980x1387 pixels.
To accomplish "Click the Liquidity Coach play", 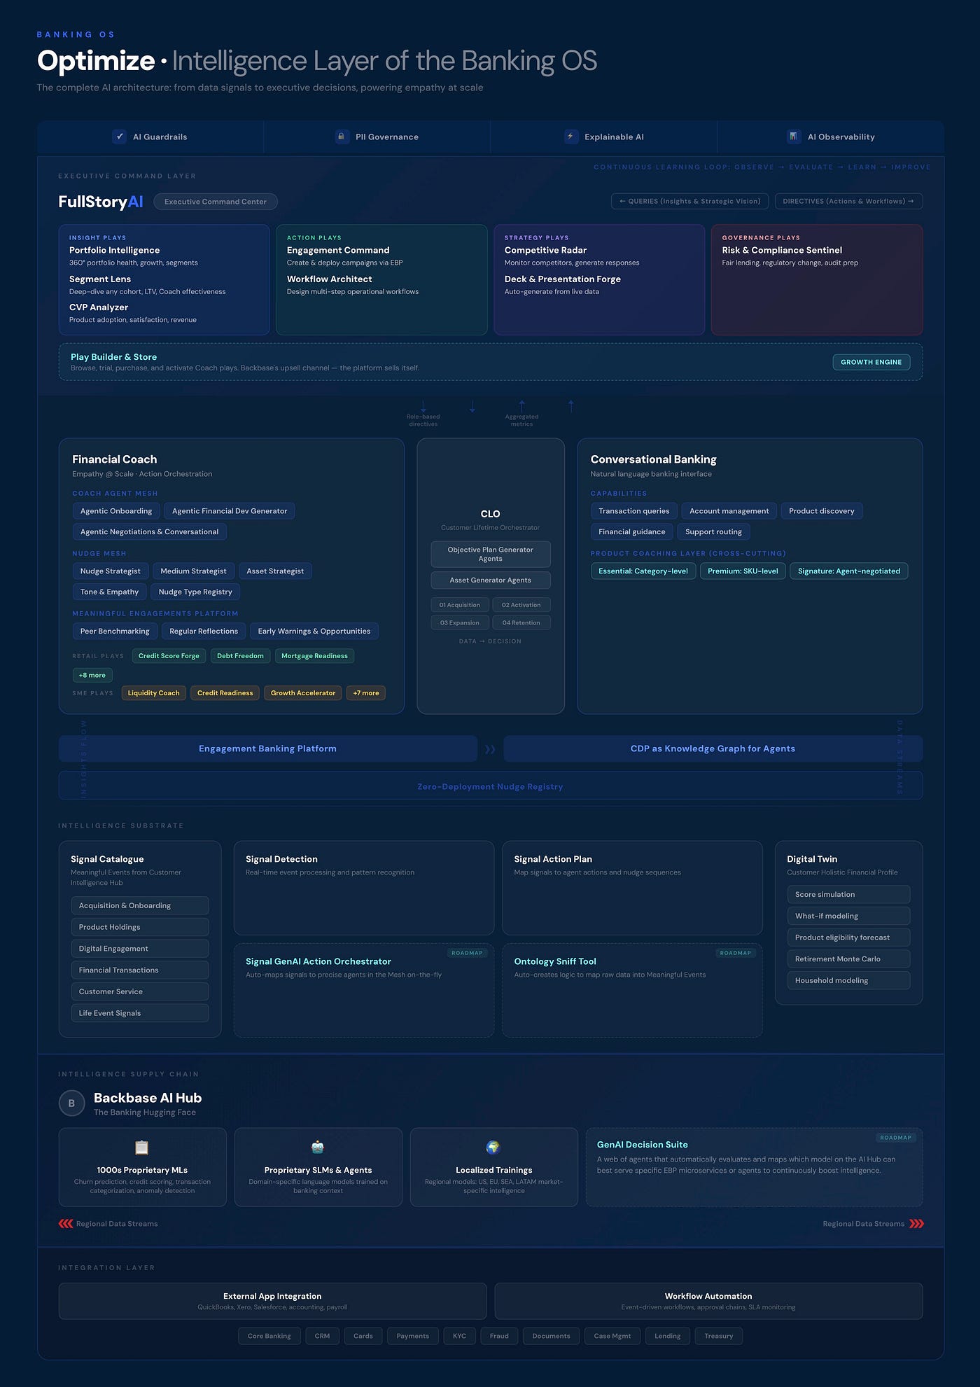I will click(x=154, y=693).
